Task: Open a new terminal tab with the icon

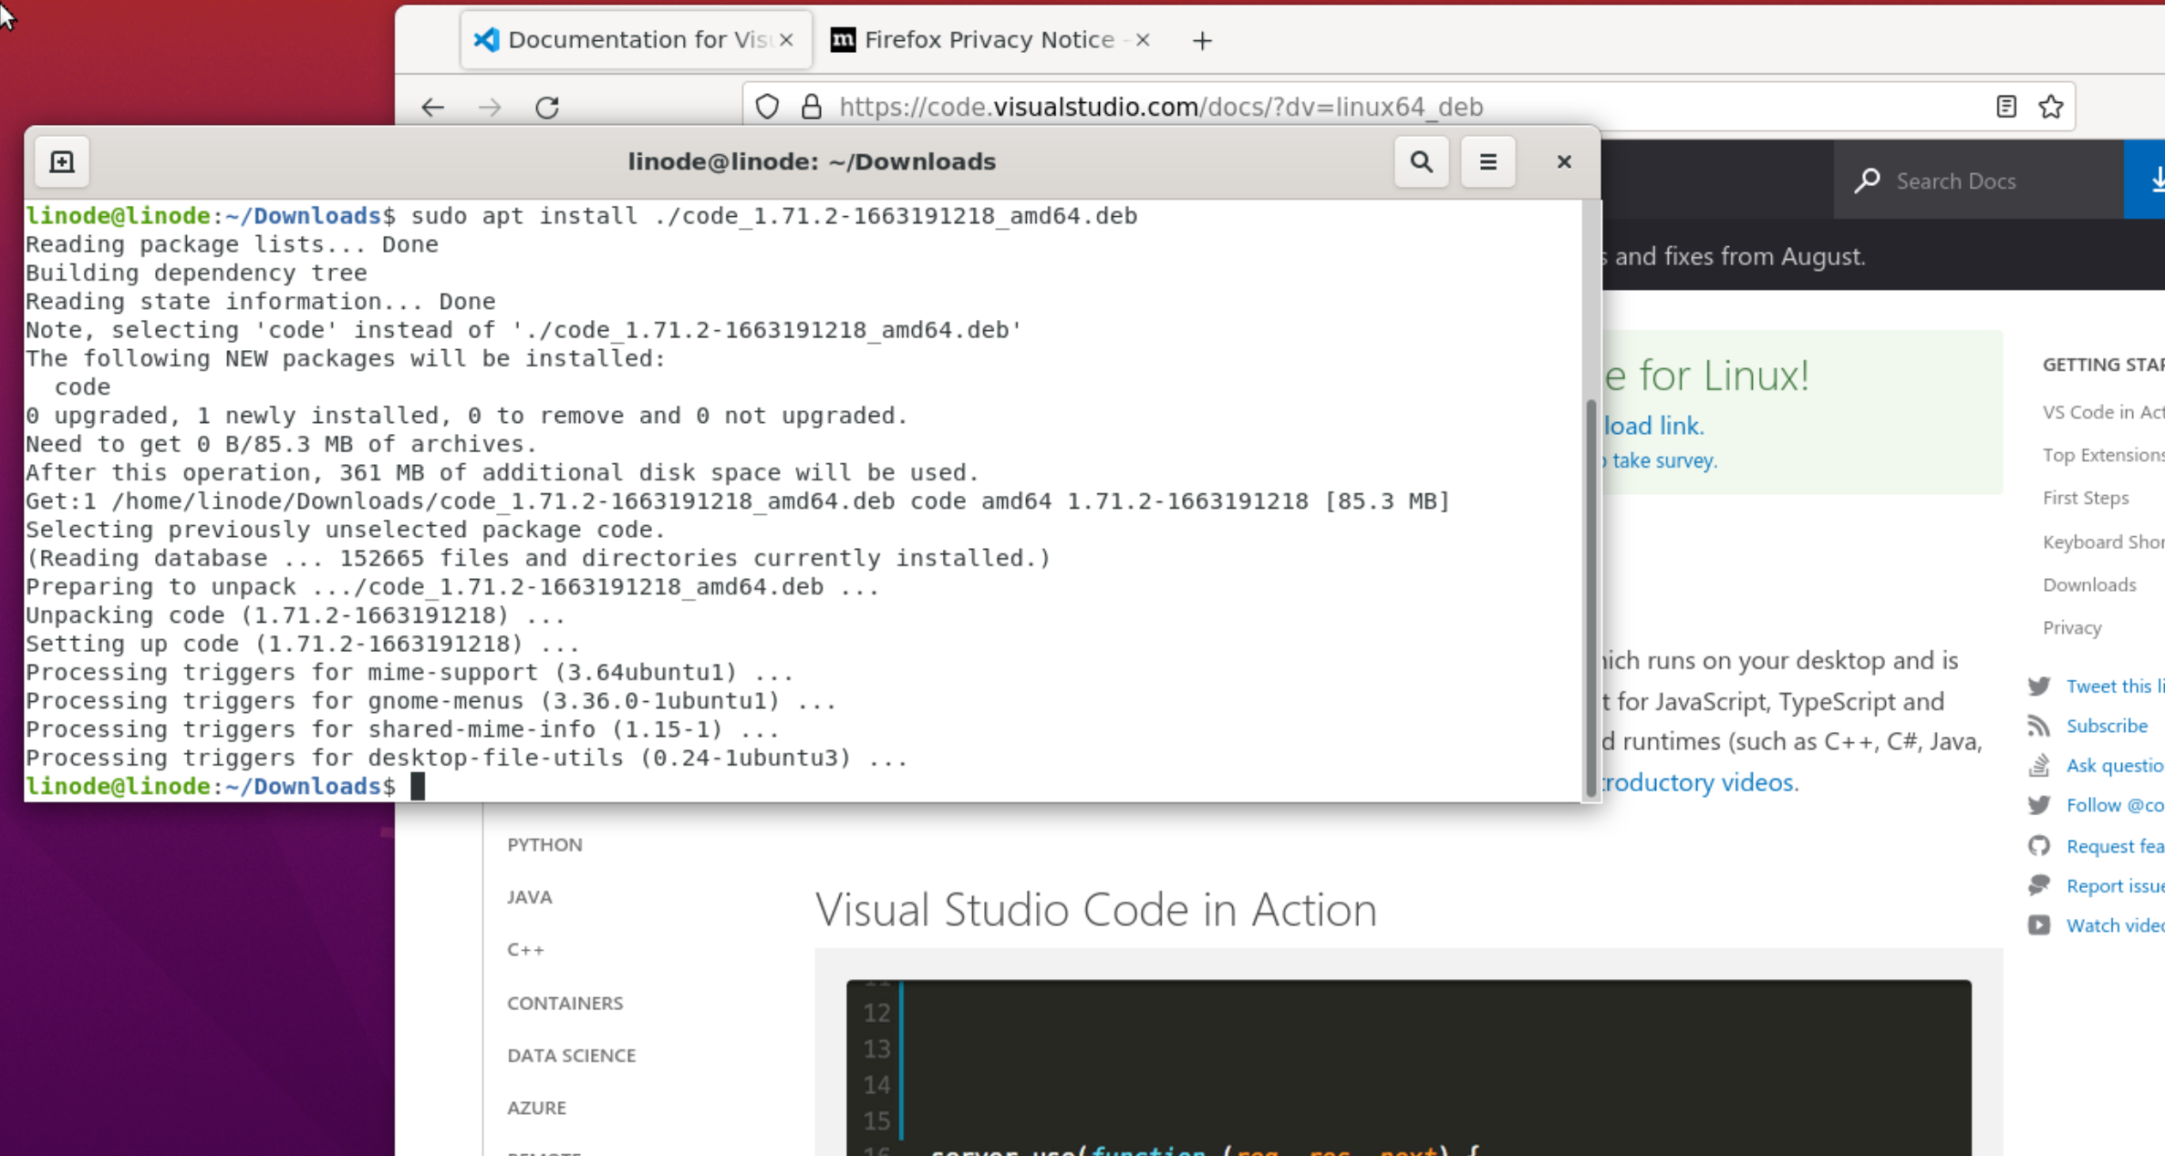Action: point(62,161)
